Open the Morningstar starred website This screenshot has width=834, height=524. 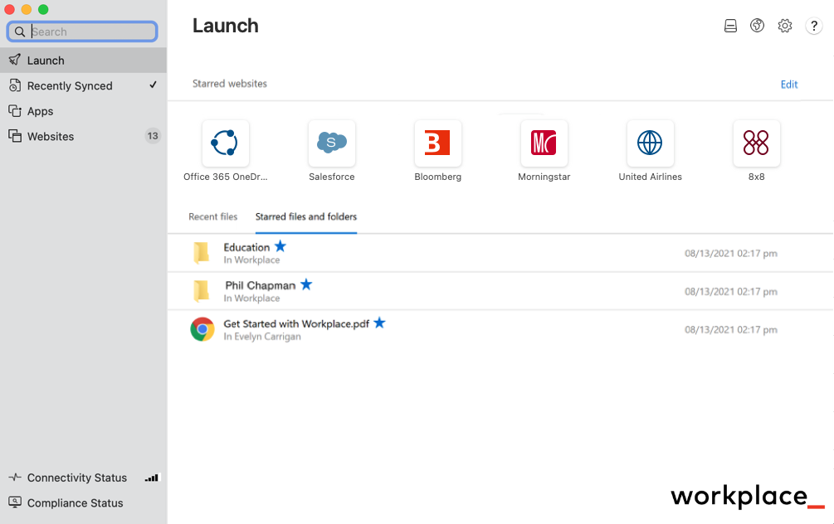pyautogui.click(x=544, y=143)
